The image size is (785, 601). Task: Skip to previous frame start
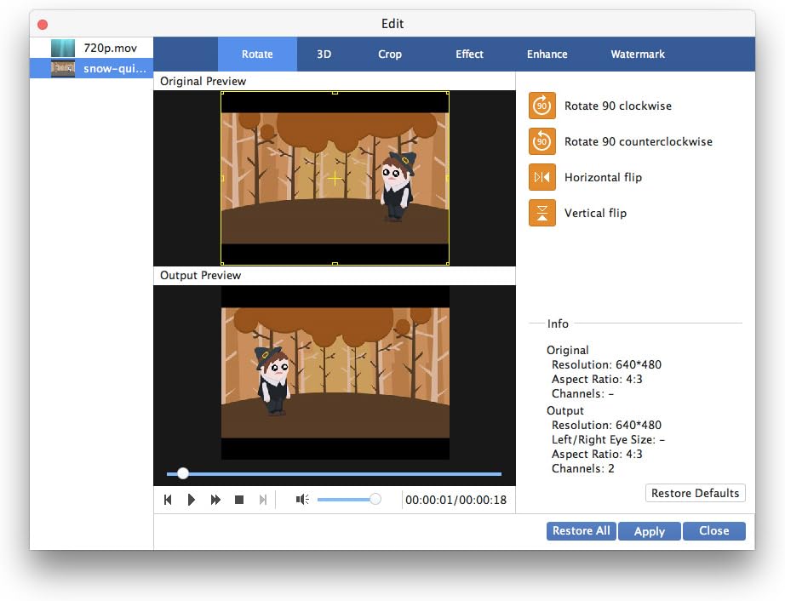click(168, 500)
